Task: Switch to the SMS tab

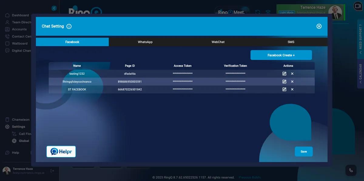Action: tap(291, 42)
